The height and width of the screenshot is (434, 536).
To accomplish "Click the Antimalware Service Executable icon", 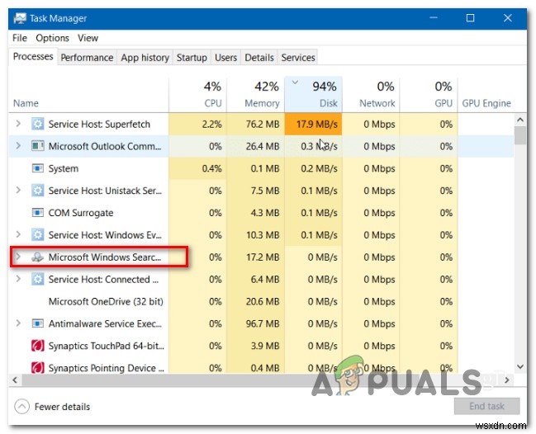I will coord(37,323).
